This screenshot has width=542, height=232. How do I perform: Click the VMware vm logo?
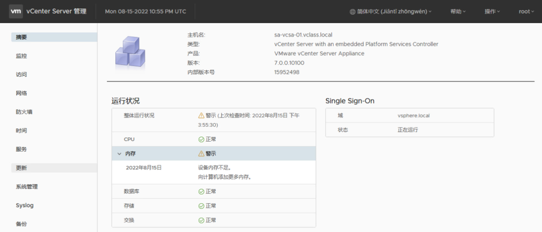(16, 12)
